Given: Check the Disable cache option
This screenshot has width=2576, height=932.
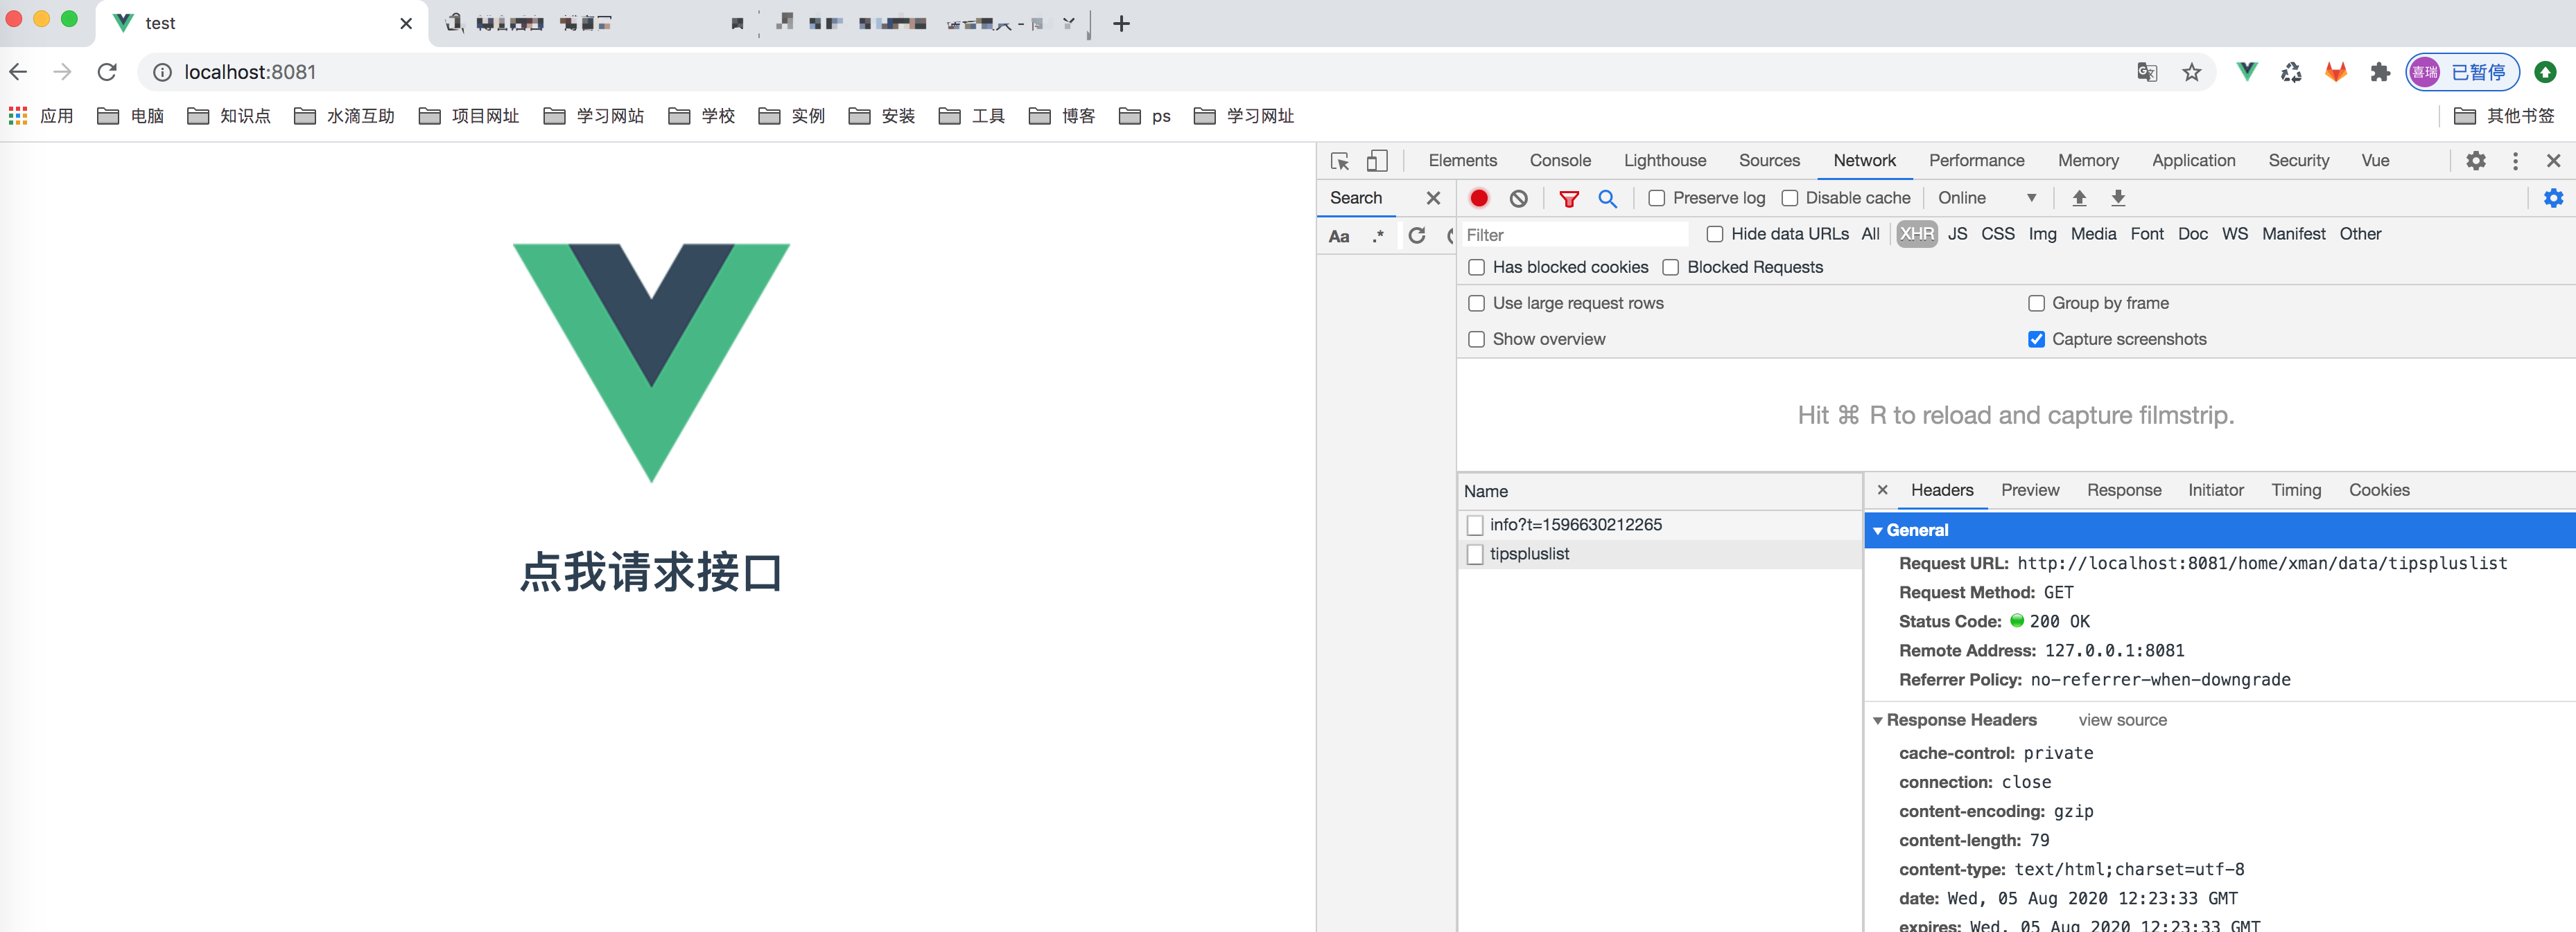Looking at the screenshot, I should (1790, 198).
